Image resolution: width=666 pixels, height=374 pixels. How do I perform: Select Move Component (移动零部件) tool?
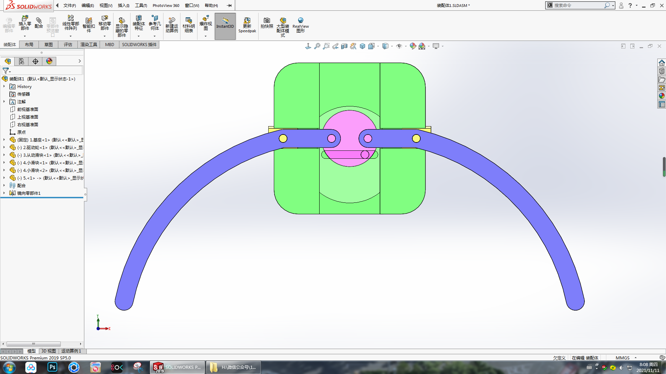tap(104, 23)
